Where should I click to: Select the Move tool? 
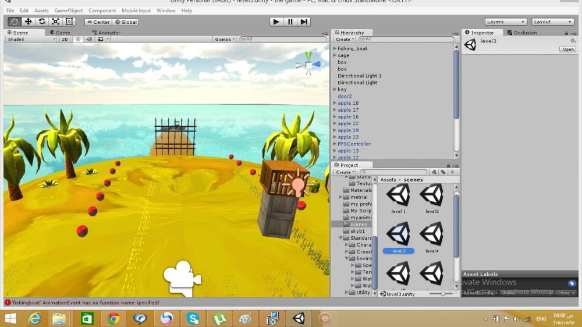click(x=28, y=22)
